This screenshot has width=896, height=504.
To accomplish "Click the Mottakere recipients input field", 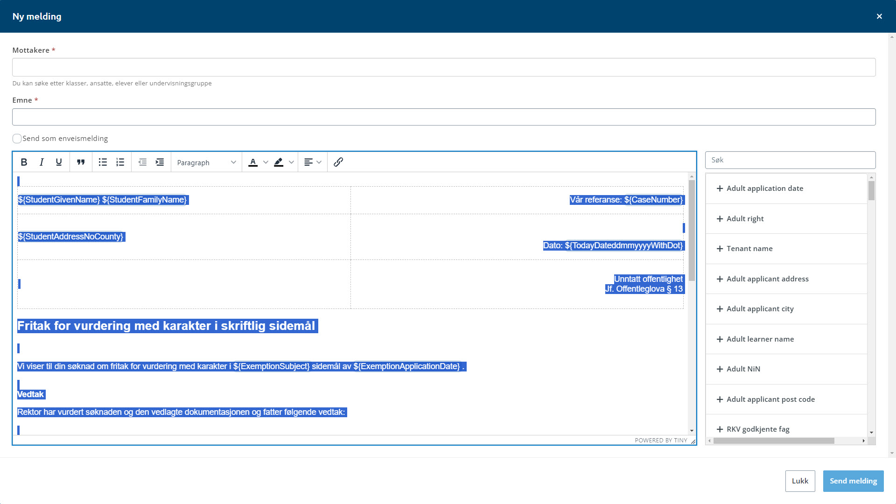I will (x=443, y=67).
